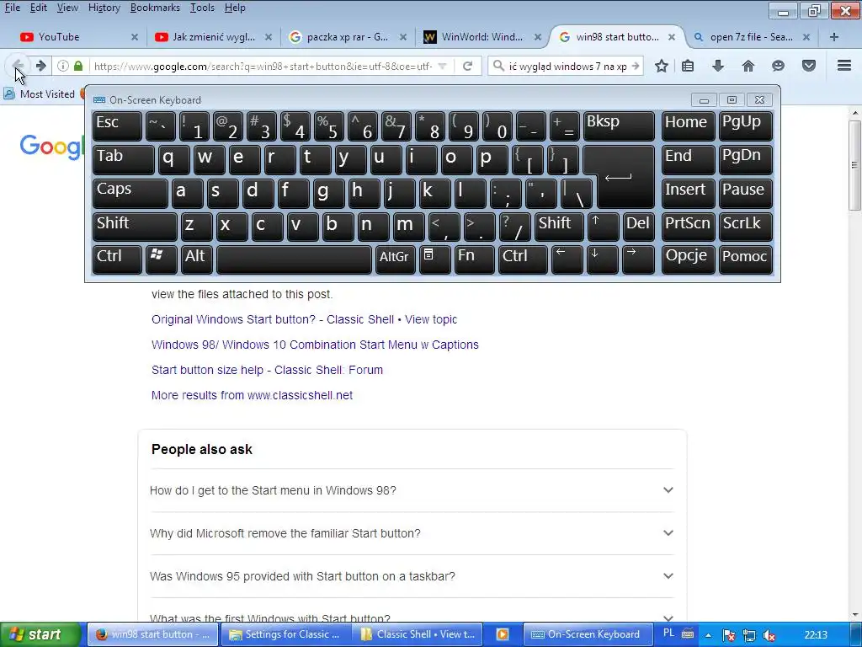Show bookmarks list icon
Image resolution: width=862 pixels, height=647 pixels.
688,66
